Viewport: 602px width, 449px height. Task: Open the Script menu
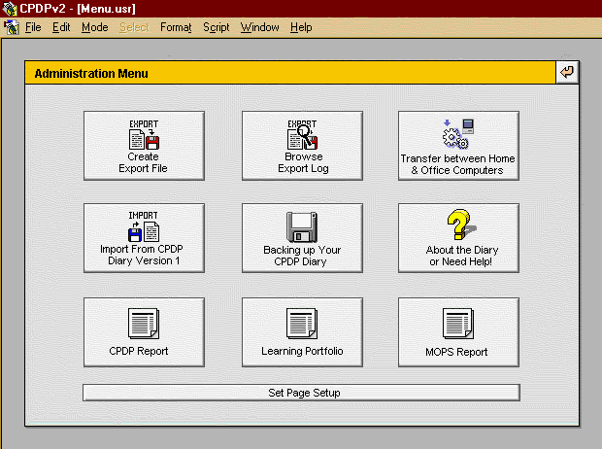tap(217, 27)
